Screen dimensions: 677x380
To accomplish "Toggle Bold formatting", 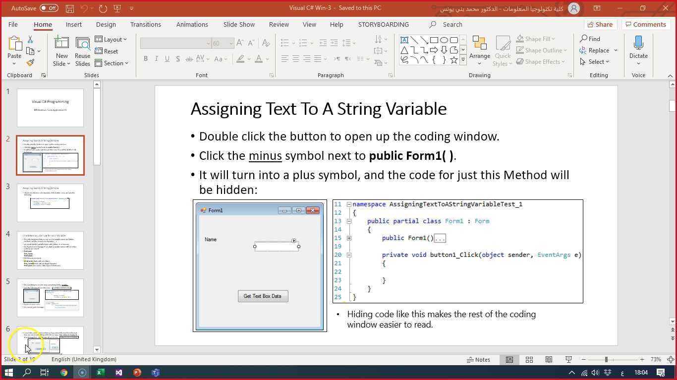I will pos(146,59).
